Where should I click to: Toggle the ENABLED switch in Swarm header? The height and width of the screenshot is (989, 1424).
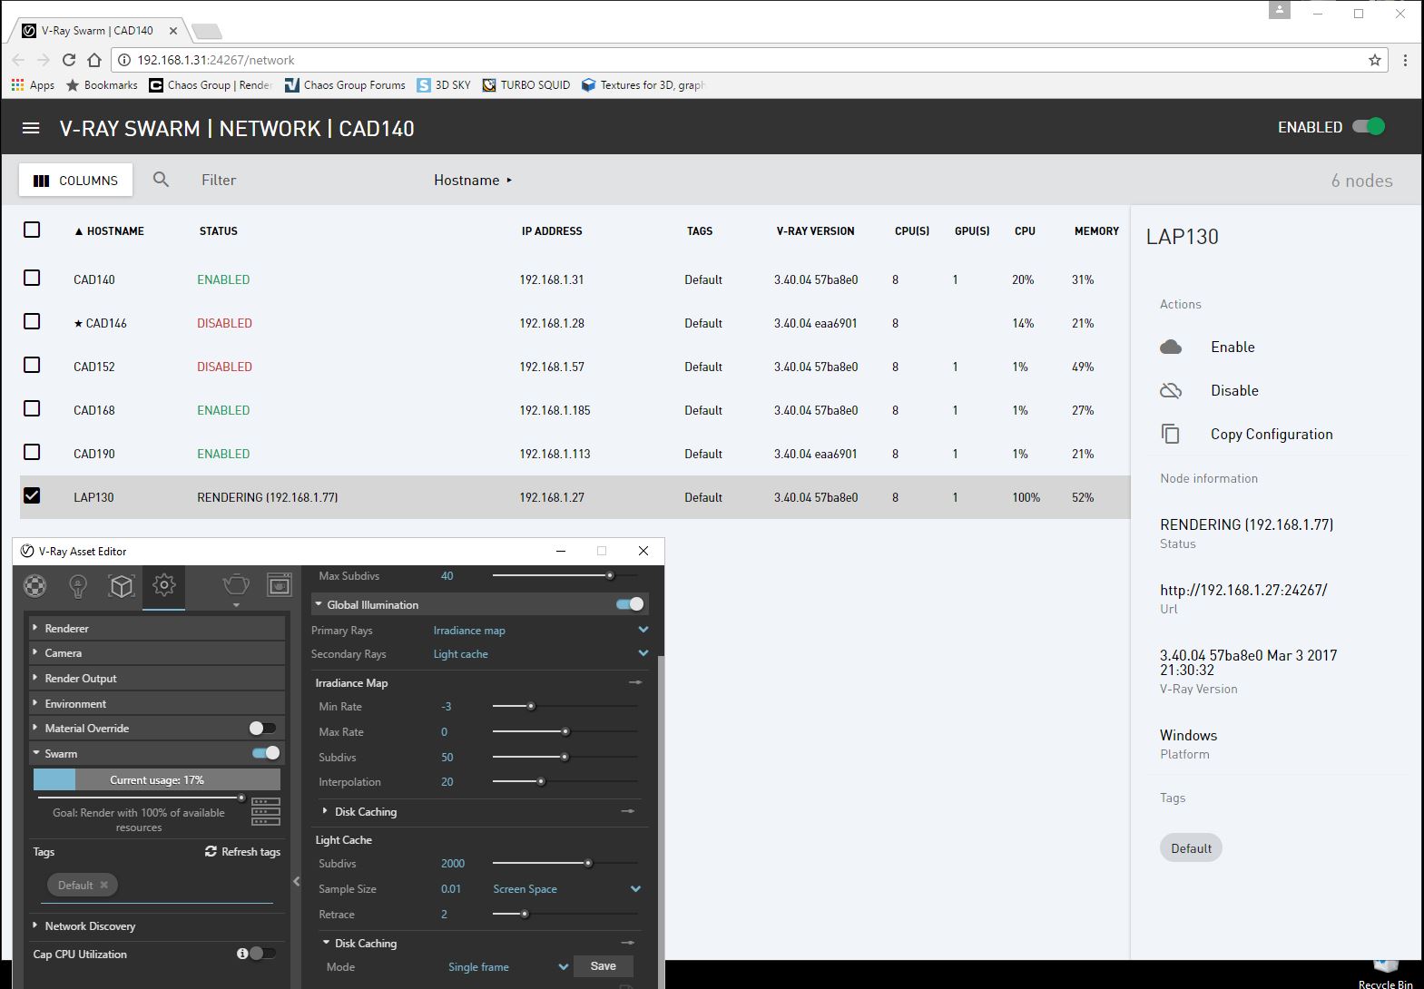coord(1369,127)
